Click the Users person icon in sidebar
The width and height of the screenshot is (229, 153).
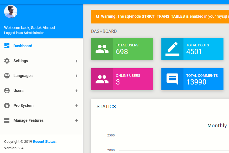[x=7, y=91]
